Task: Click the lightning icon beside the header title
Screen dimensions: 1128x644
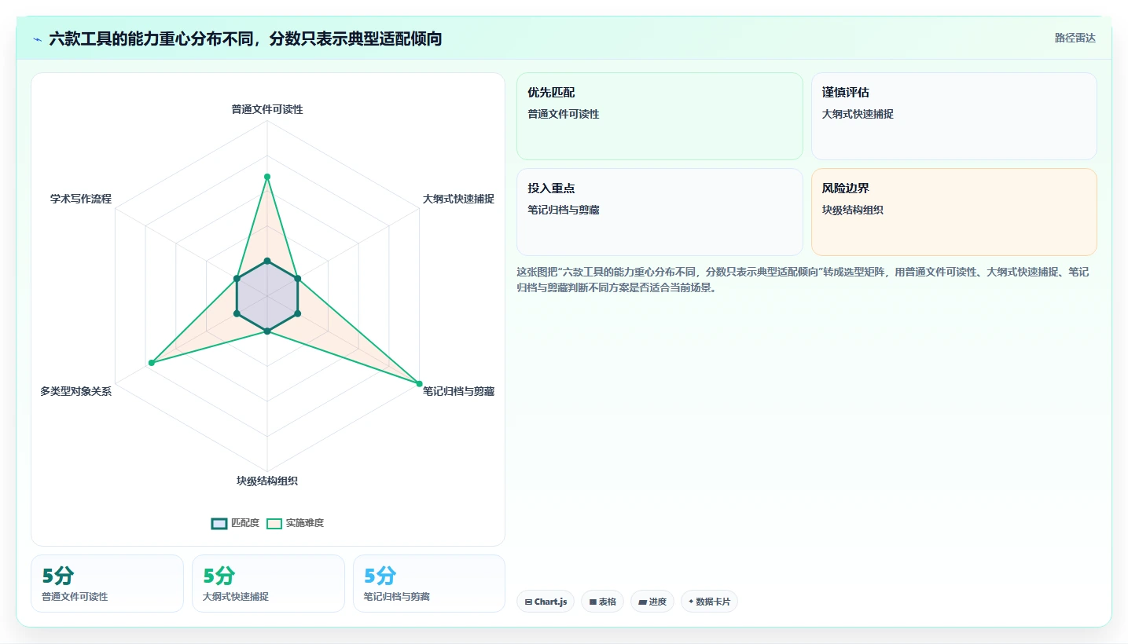Action: click(x=37, y=38)
